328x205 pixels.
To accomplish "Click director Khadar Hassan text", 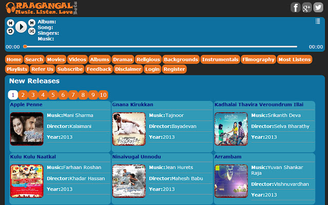I will 87,178.
